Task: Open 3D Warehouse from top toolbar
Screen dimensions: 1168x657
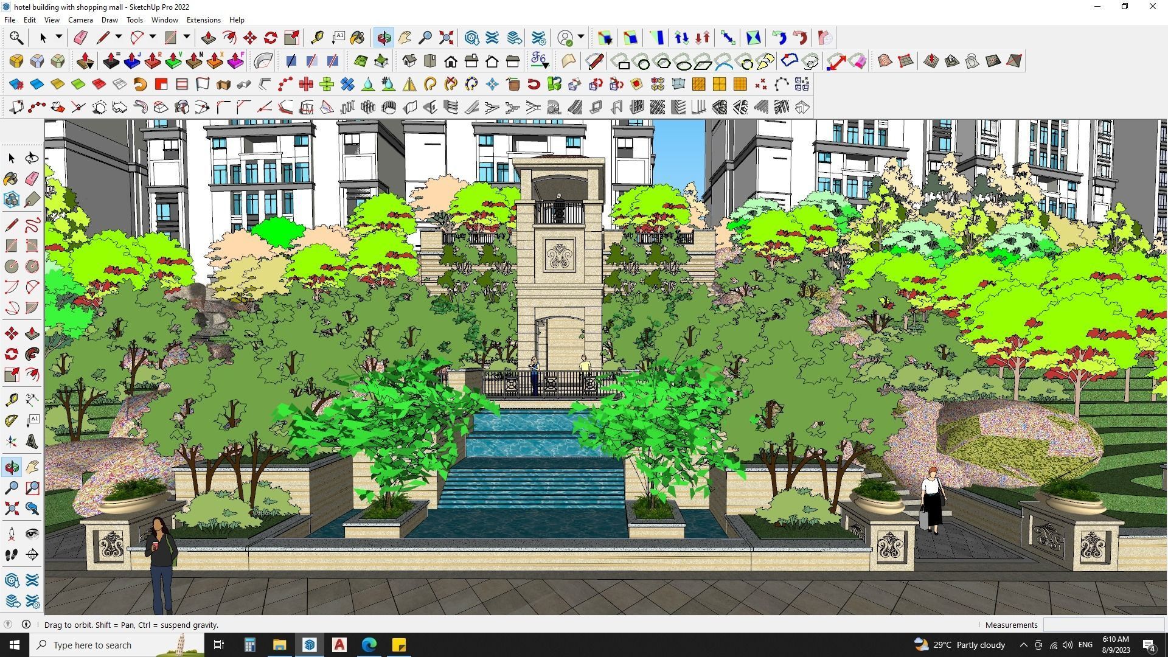Action: tap(471, 38)
